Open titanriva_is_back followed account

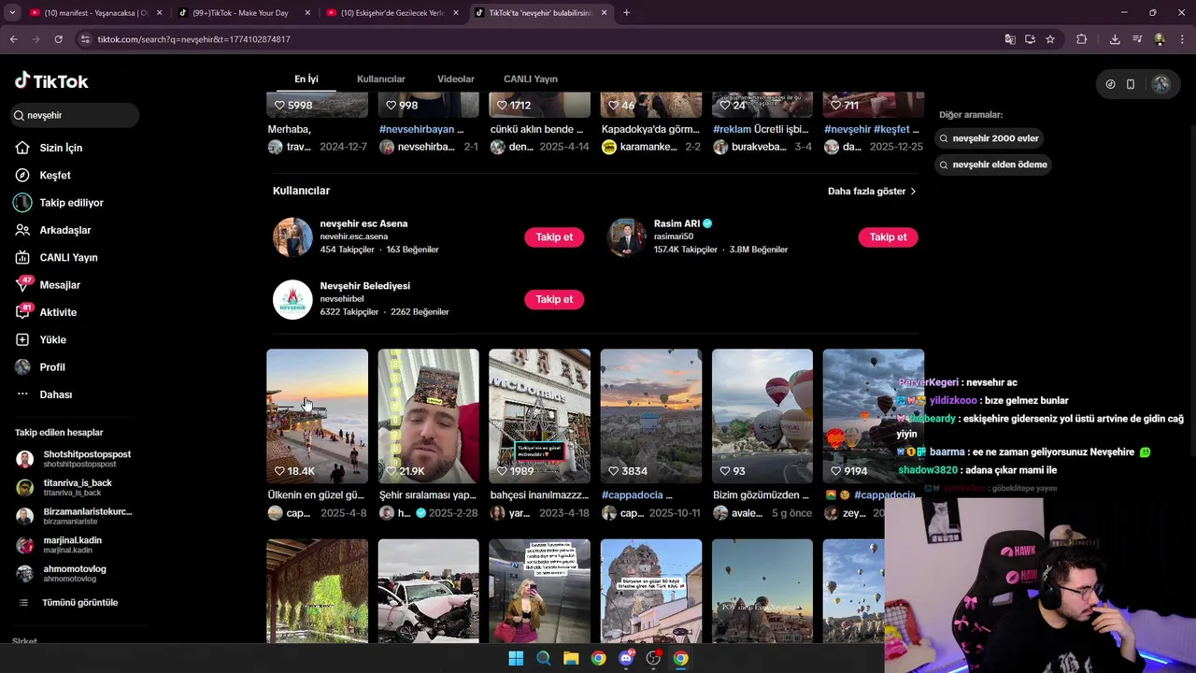[75, 487]
